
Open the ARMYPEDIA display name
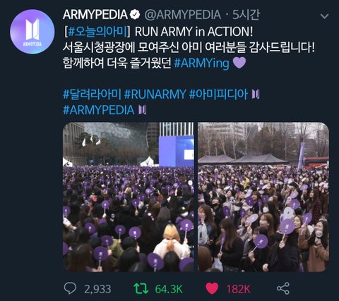(x=95, y=15)
